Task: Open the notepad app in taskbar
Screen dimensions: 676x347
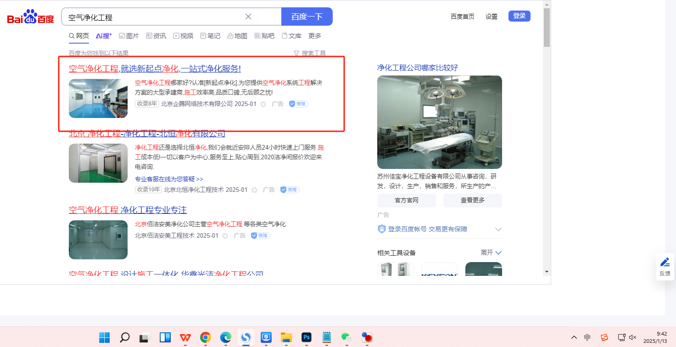Action: (x=327, y=337)
